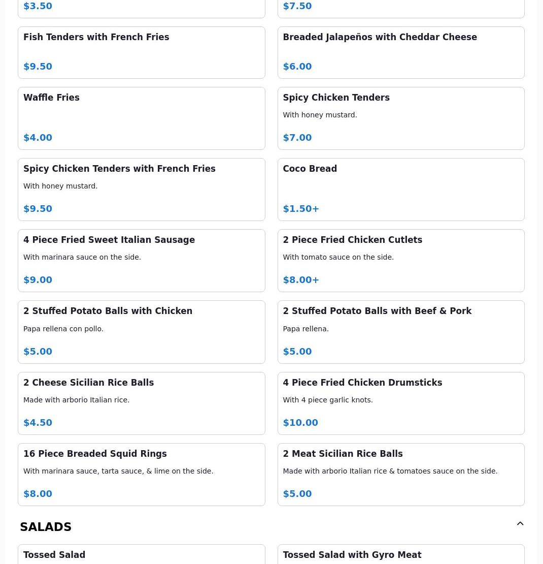The height and width of the screenshot is (564, 543).
Task: Pick 4 Piece Fried Sweet Italian Sausage
Action: point(141,260)
